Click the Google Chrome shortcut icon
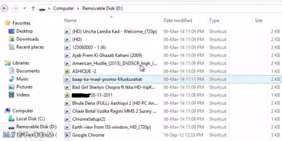Image resolution: width=282 pixels, height=141 pixels. (x=67, y=135)
